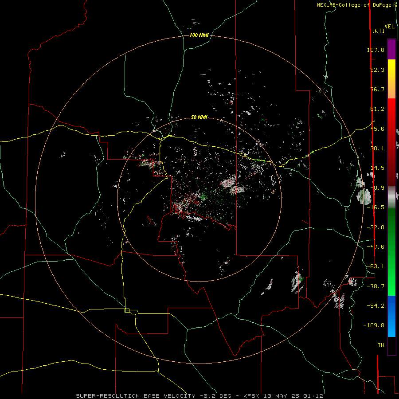The image size is (399, 399).
Task: Pick the green segment of the velocity scale
Action: coord(391,252)
